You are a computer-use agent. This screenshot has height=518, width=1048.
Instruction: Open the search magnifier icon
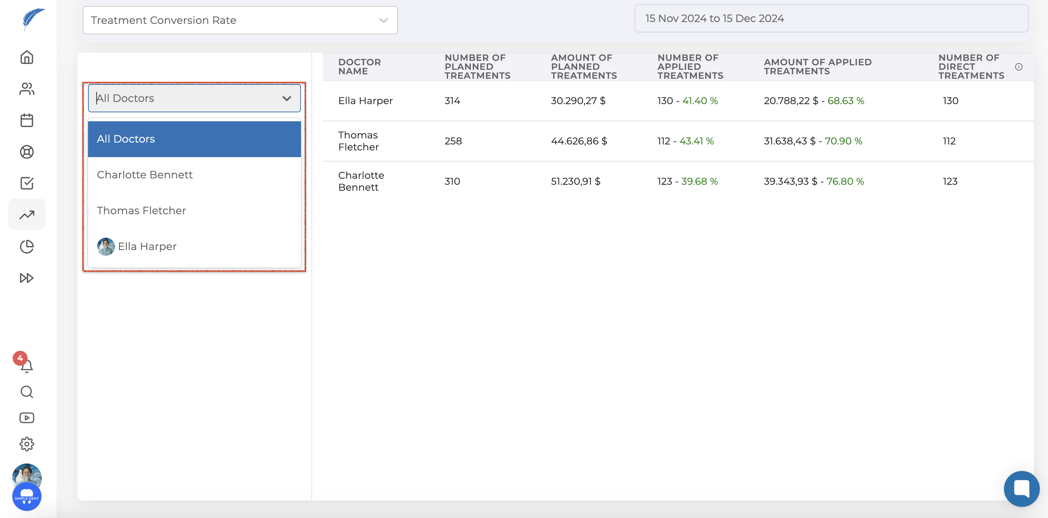tap(27, 392)
